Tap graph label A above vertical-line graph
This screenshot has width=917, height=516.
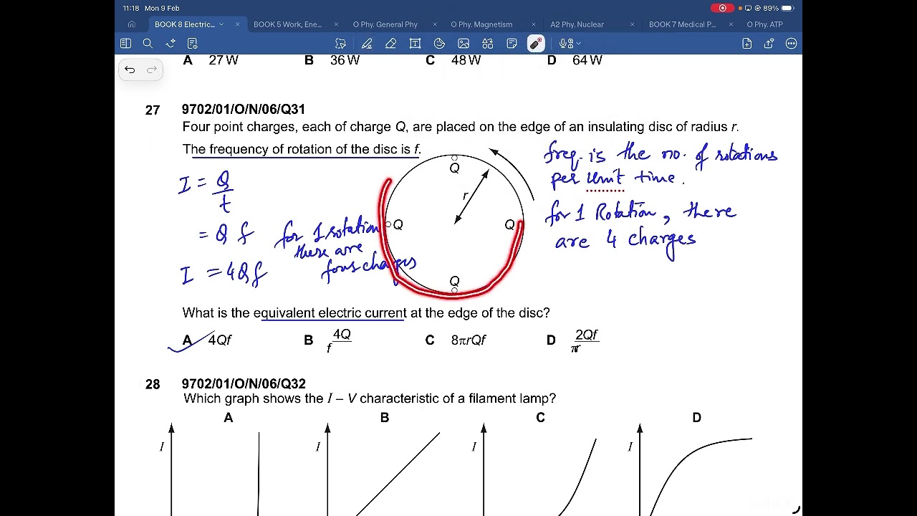[x=229, y=418]
